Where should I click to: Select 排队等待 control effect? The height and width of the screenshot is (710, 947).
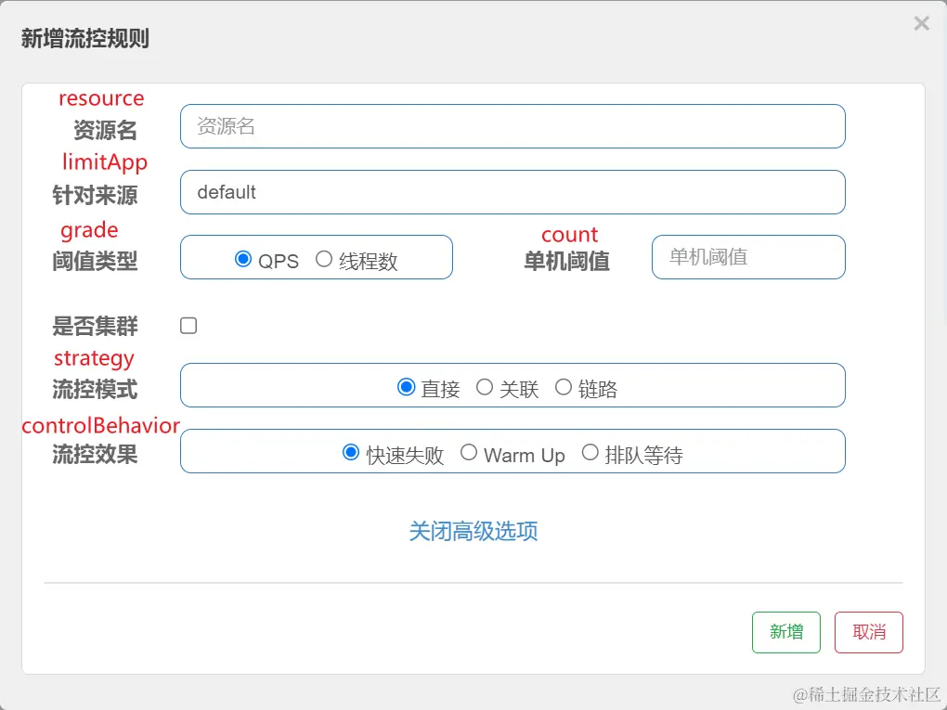tap(590, 452)
